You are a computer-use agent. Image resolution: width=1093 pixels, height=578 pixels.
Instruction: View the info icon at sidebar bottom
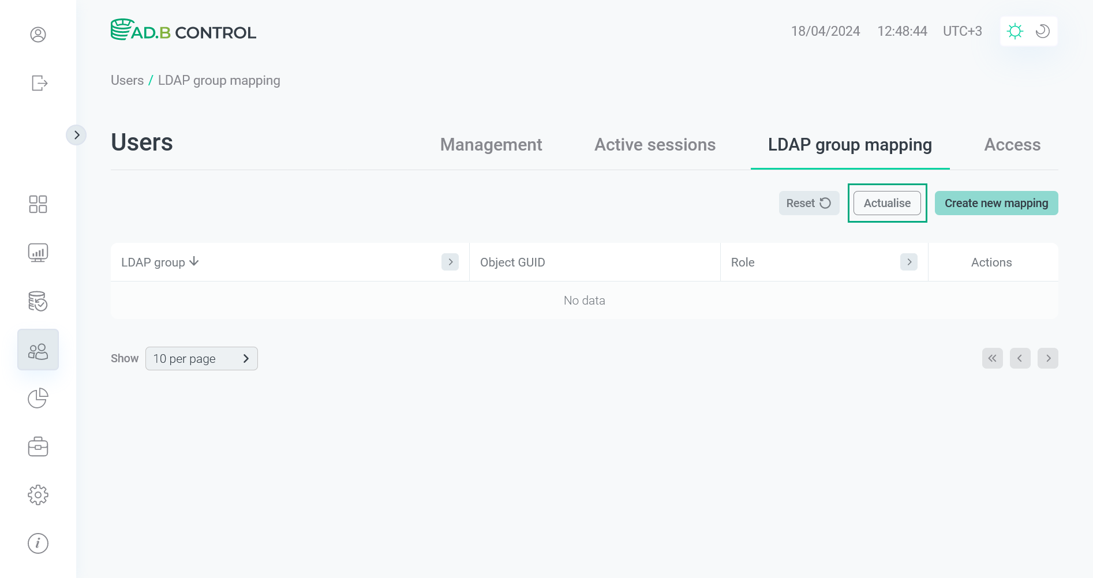pyautogui.click(x=38, y=543)
